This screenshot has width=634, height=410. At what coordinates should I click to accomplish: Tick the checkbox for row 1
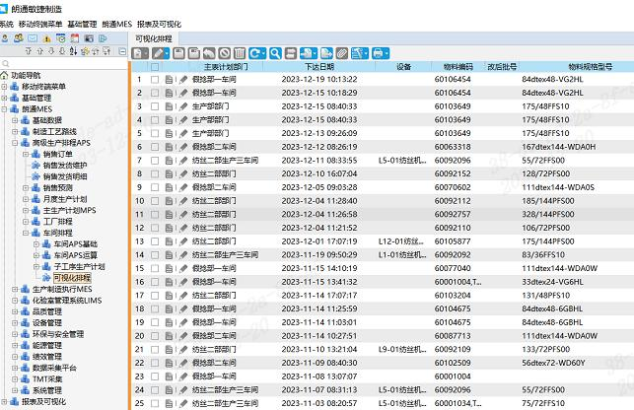(x=154, y=79)
